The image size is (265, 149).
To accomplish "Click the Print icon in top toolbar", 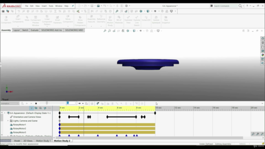I will pos(98,6).
